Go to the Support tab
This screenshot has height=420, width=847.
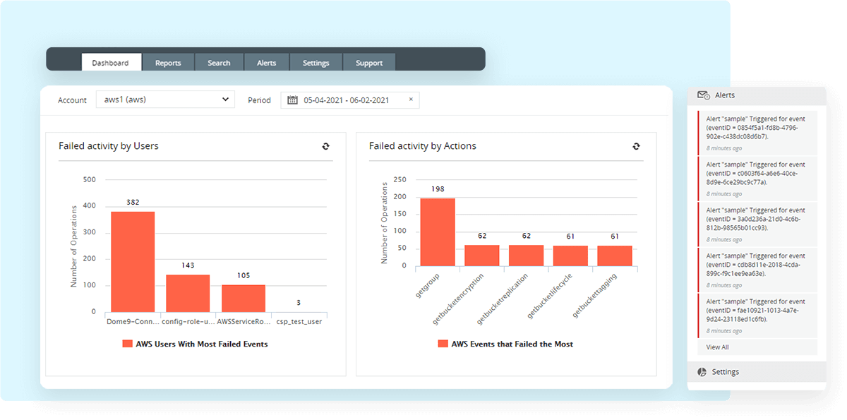click(368, 62)
